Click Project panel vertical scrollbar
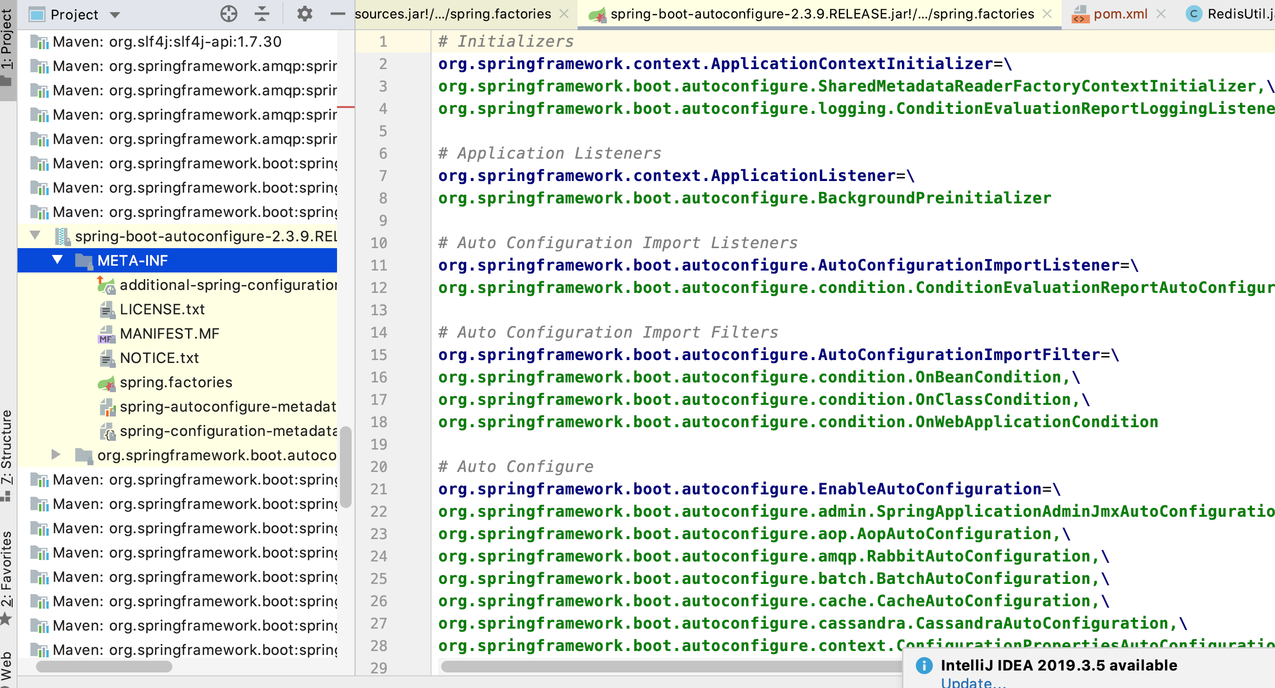 (346, 467)
